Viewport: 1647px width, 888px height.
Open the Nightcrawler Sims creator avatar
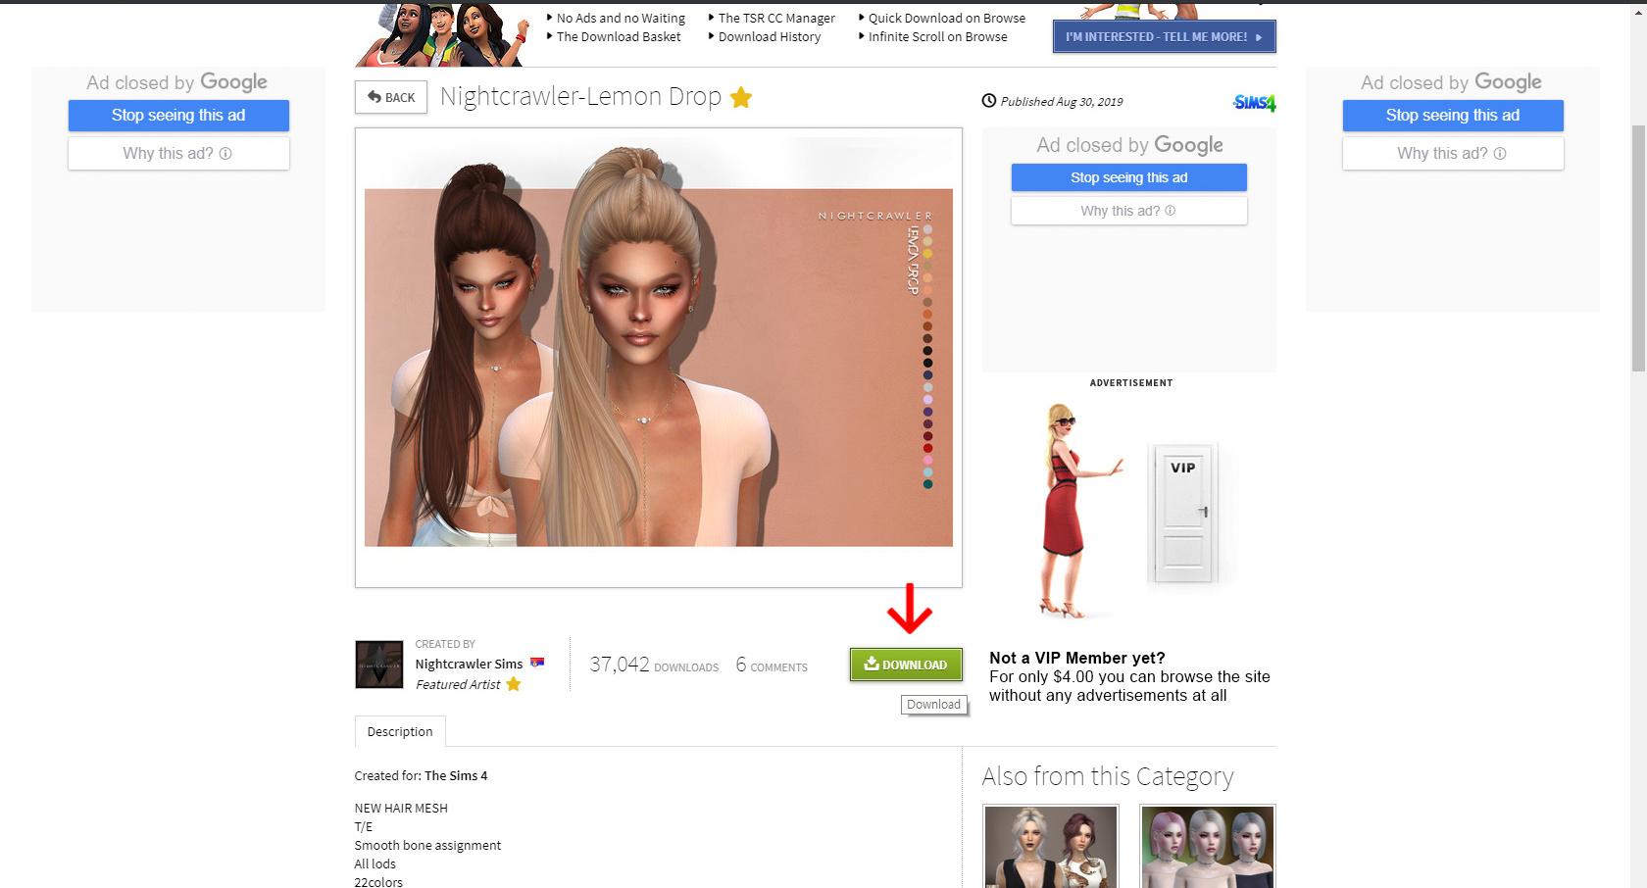pos(379,665)
